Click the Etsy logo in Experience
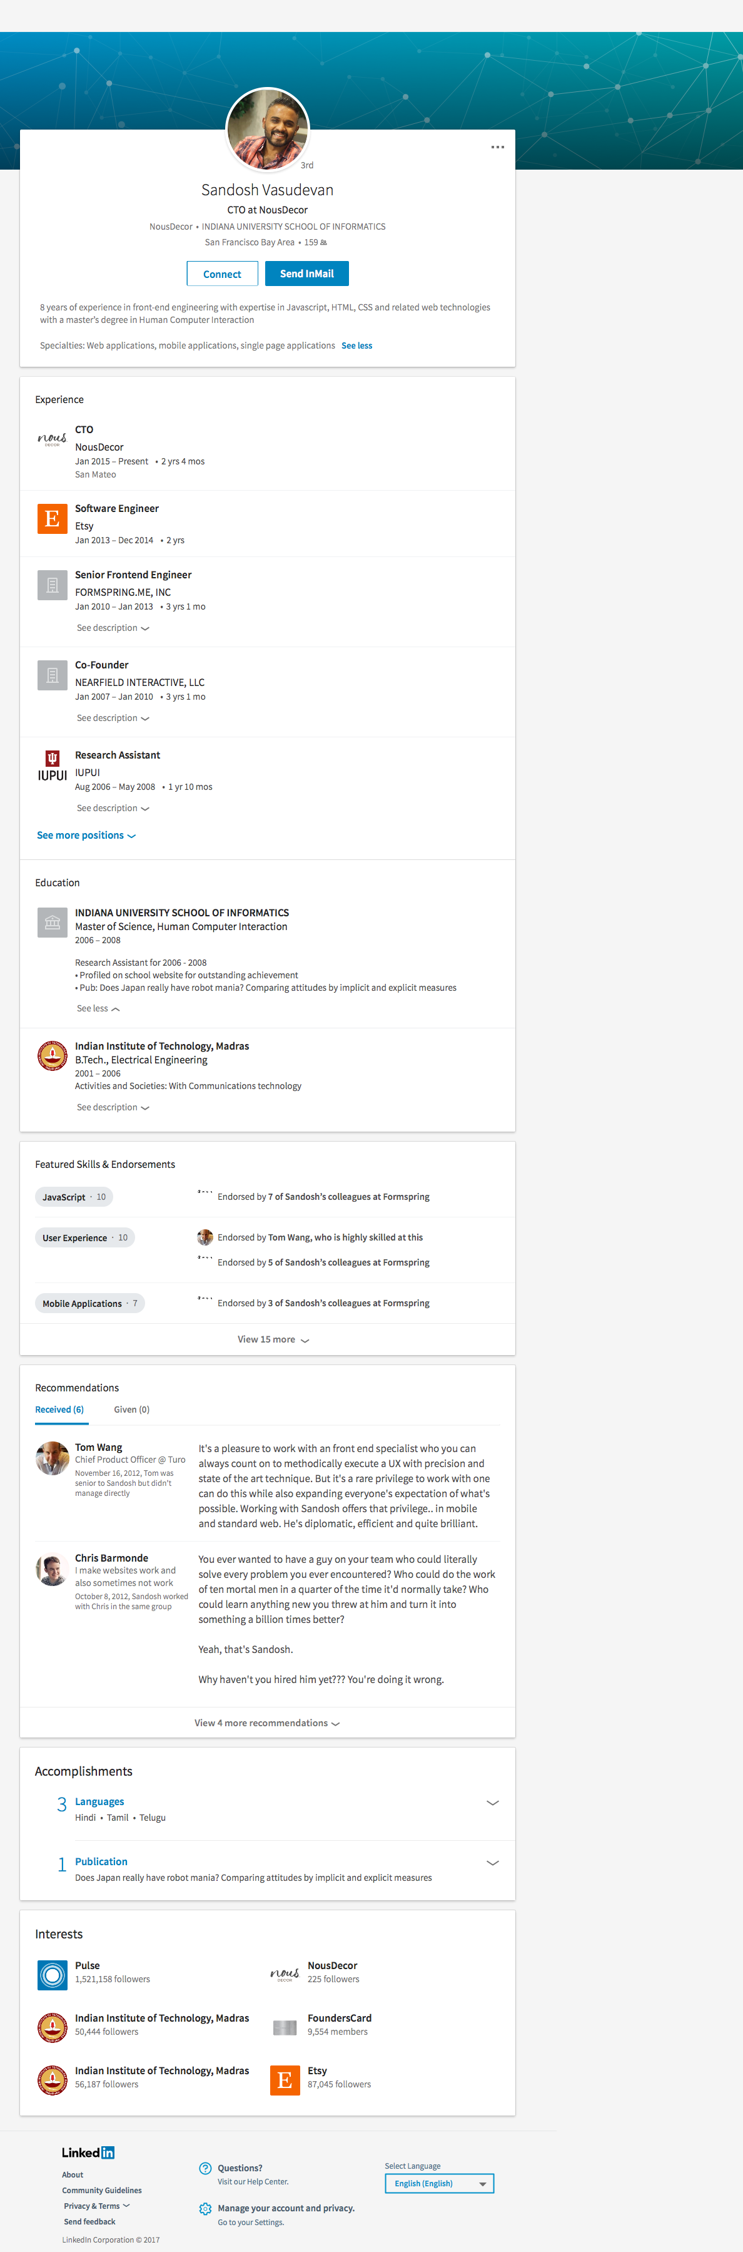The width and height of the screenshot is (743, 2252). tap(53, 518)
